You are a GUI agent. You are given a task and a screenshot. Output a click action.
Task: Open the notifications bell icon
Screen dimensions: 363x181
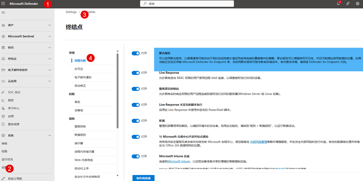339,4
